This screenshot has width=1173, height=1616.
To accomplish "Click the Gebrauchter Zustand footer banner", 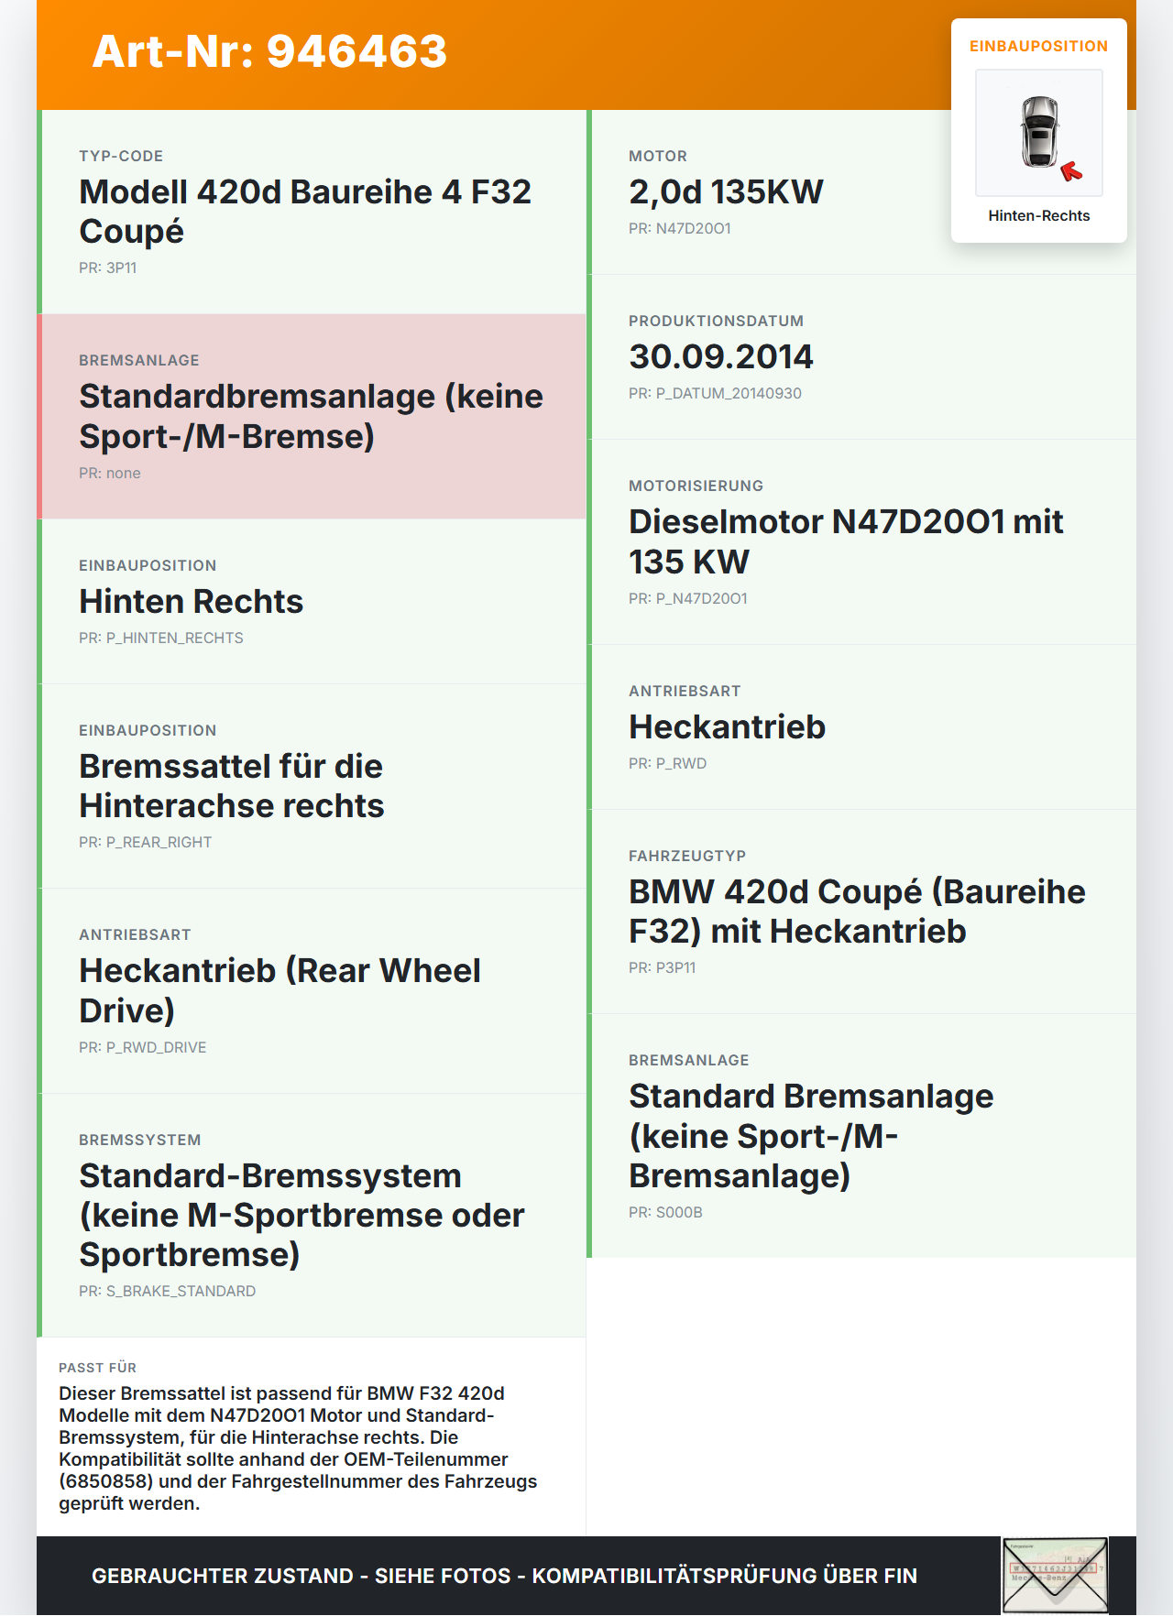I will [504, 1576].
